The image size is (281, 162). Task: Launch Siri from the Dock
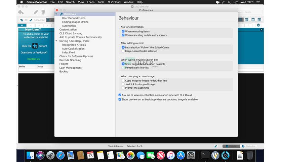tap(40, 155)
